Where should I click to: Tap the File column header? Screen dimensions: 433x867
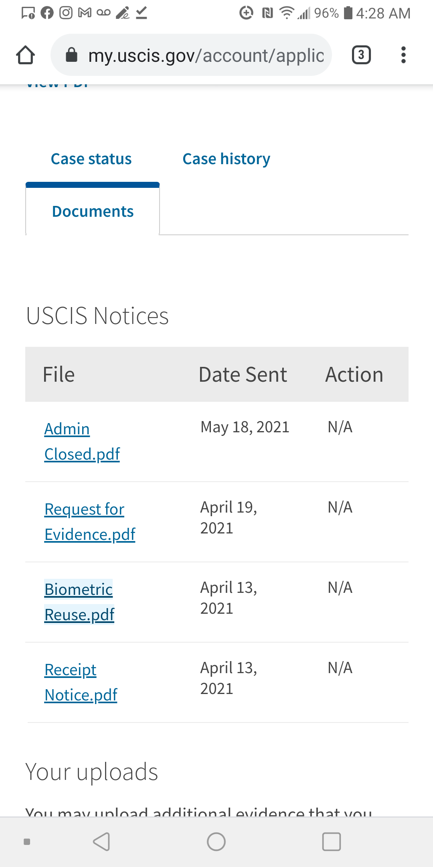click(x=59, y=374)
